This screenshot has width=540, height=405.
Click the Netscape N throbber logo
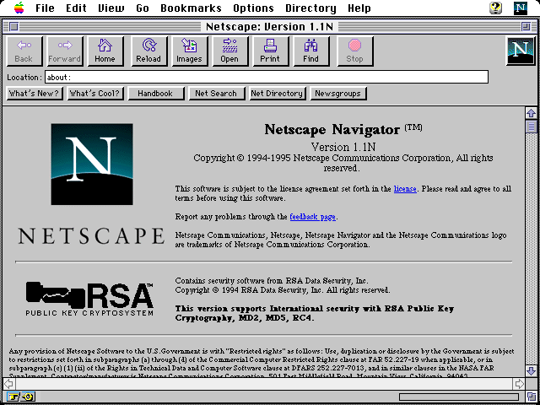click(x=521, y=51)
